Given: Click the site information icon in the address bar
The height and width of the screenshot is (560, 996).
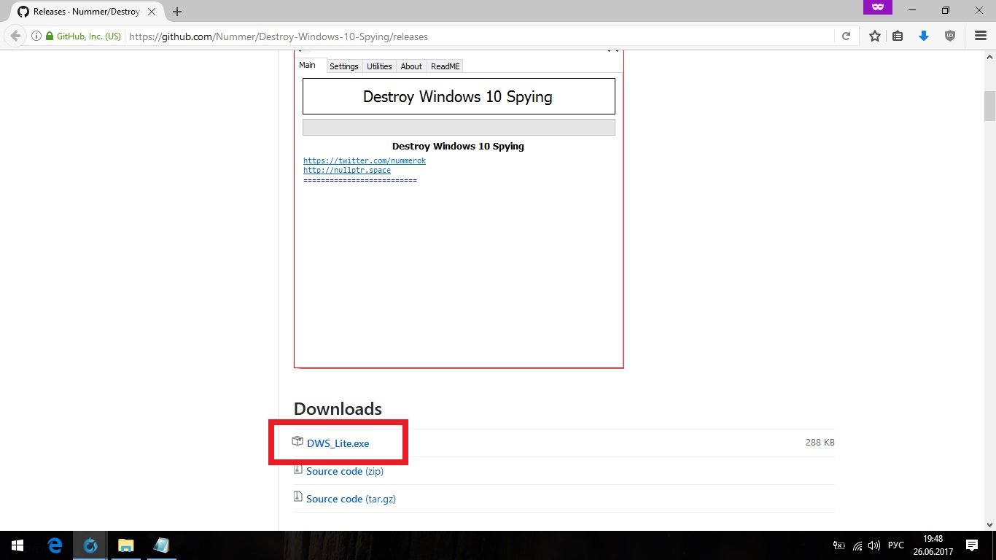Looking at the screenshot, I should (36, 36).
